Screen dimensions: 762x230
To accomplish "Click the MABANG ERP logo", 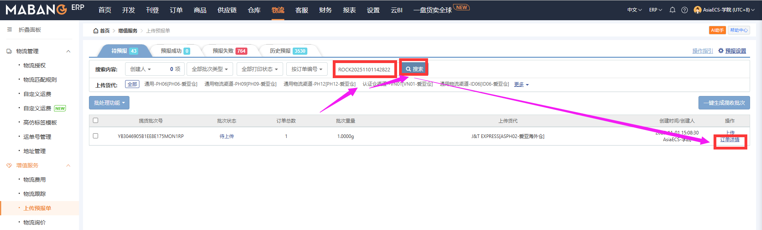I will pos(44,10).
